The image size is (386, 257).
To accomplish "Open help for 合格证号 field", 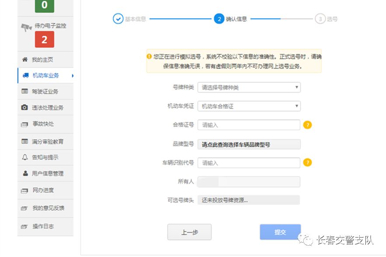I will point(307,125).
